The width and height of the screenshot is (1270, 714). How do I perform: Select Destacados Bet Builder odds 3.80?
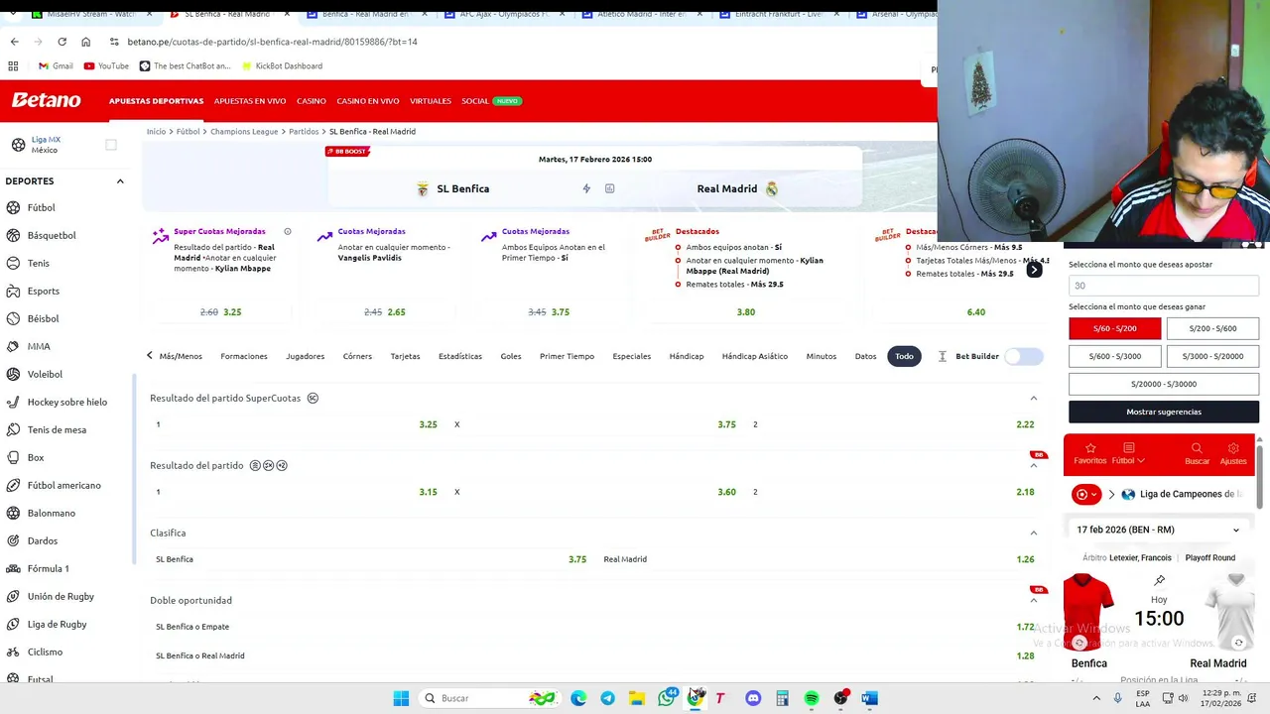pos(746,311)
